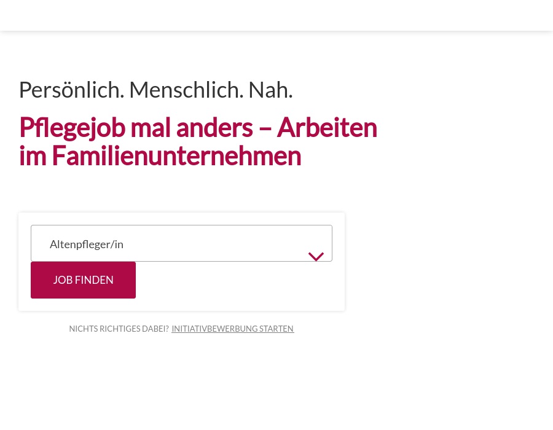The image size is (553, 430).
Task: Click the red JOB FINDEN call-to-action
Action: (83, 279)
